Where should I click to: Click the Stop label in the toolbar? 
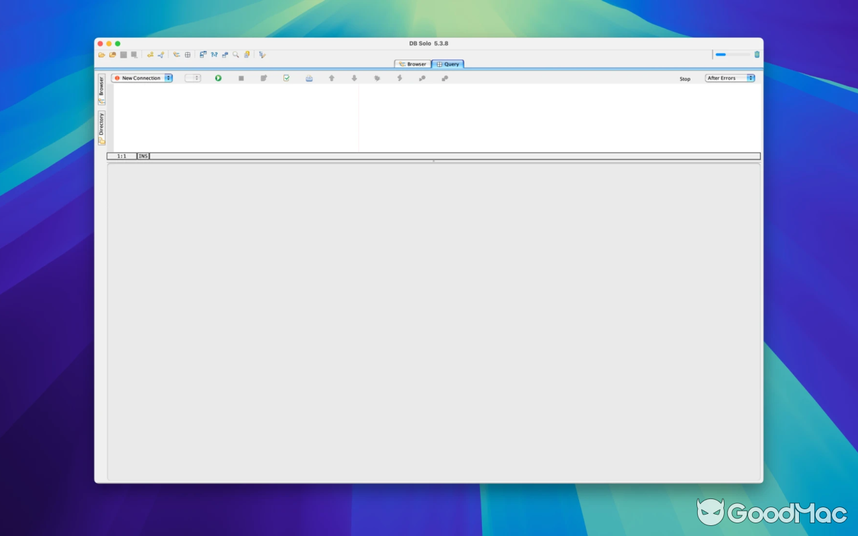tap(684, 78)
